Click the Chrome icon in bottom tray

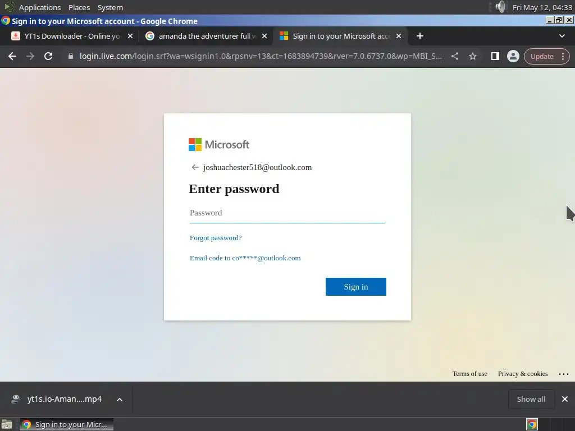(x=532, y=424)
